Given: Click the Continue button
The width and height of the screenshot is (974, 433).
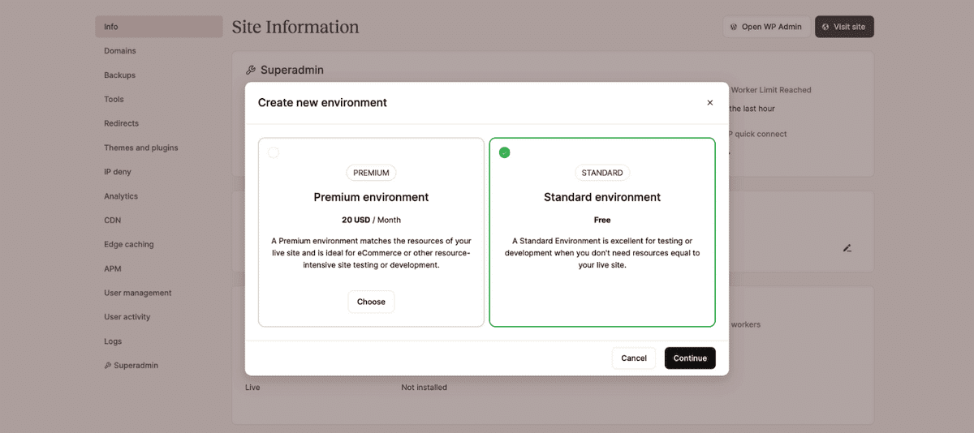Looking at the screenshot, I should [x=690, y=358].
